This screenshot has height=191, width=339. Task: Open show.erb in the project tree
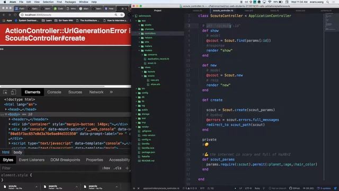154,84
